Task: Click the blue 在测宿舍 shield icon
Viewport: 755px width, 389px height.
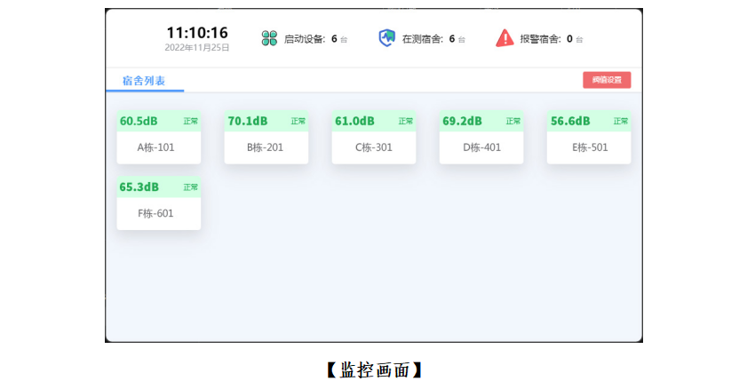Action: (x=386, y=38)
